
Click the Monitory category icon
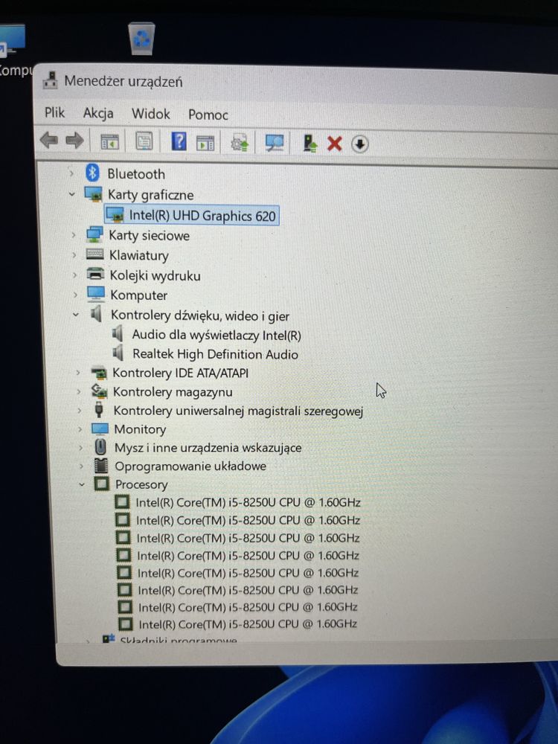pyautogui.click(x=100, y=429)
